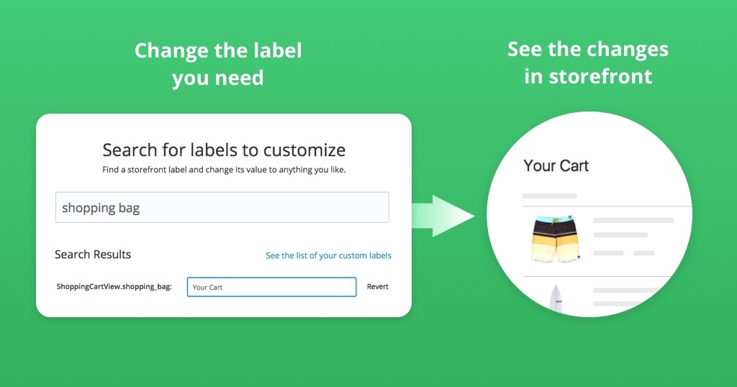Click the small left placeholder under shorts details
The width and height of the screenshot is (737, 387).
tap(607, 253)
